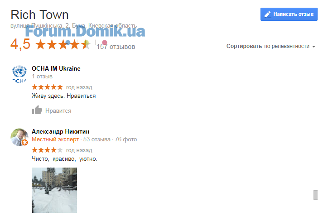Open Сортировать по релевантности menu
328x221 pixels.
coord(271,46)
